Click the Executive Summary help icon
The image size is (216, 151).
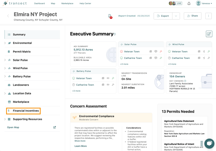click(x=115, y=34)
